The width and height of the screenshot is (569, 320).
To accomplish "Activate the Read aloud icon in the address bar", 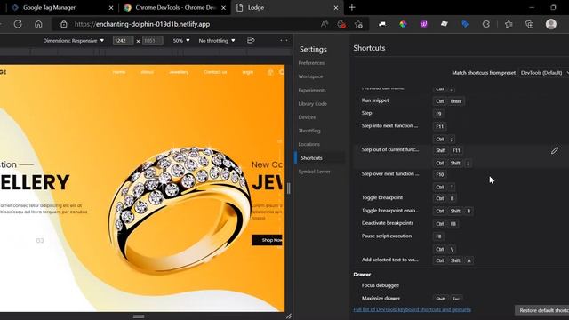I will click(x=324, y=24).
